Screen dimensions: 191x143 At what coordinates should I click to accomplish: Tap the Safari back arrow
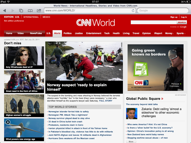(5, 10)
